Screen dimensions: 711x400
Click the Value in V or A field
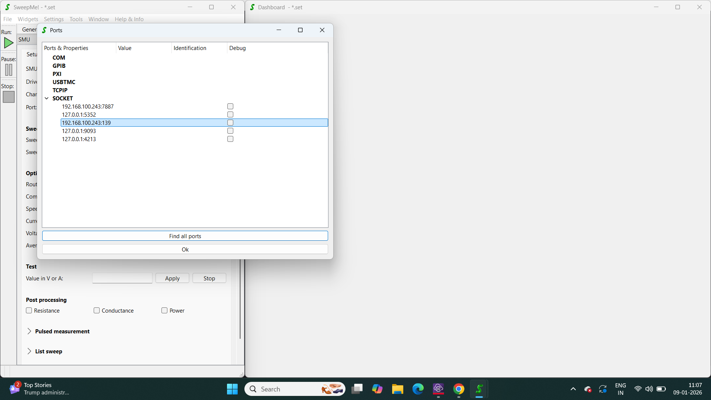pos(122,278)
